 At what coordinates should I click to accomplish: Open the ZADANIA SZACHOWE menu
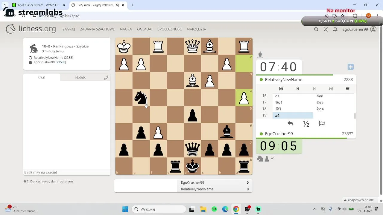click(x=97, y=29)
